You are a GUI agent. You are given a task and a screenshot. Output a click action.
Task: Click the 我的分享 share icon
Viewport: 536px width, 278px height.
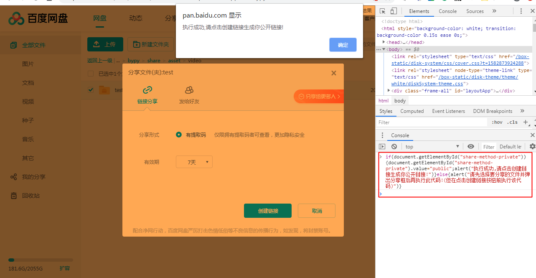tap(14, 177)
